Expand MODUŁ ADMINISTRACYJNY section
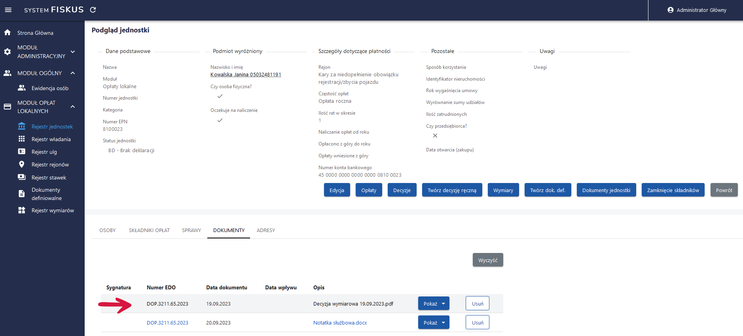 [73, 52]
